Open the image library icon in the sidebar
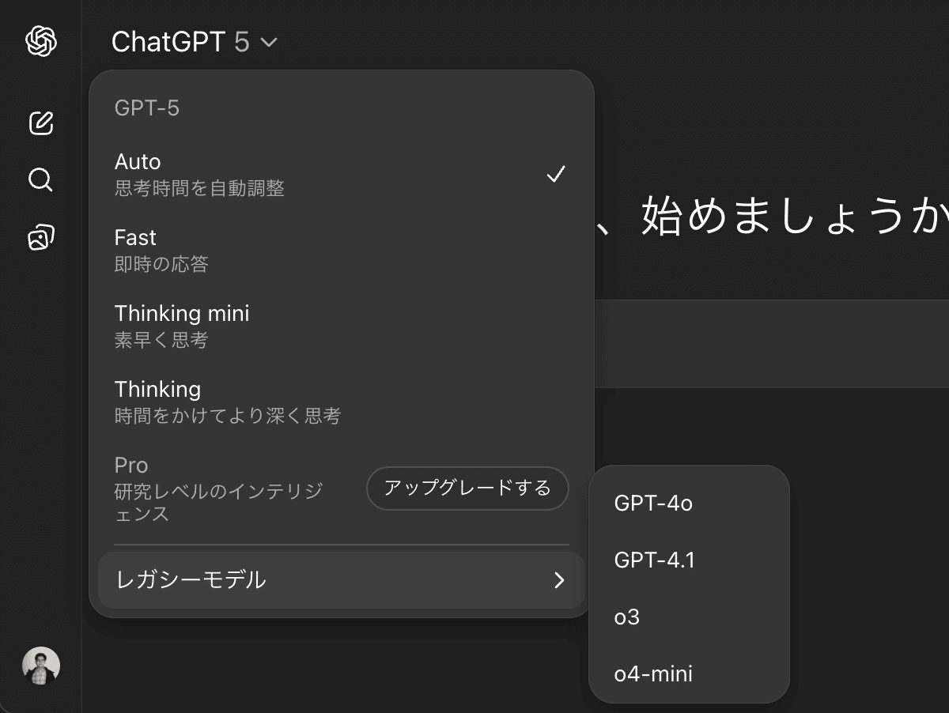This screenshot has width=949, height=713. pos(41,237)
